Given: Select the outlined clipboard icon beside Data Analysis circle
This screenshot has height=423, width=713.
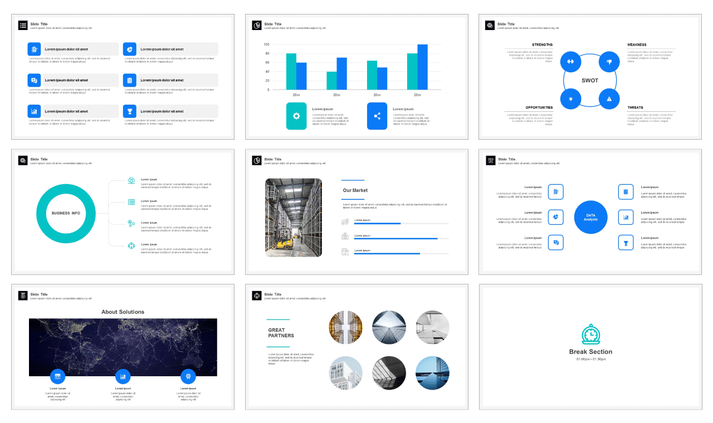Looking at the screenshot, I should point(626,192).
